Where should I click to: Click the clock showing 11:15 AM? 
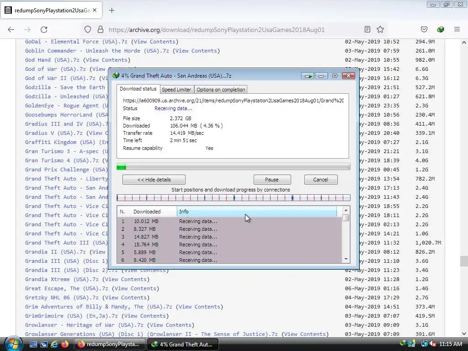(x=450, y=344)
